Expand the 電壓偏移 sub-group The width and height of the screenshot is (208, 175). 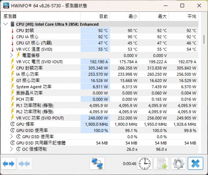[12, 55]
